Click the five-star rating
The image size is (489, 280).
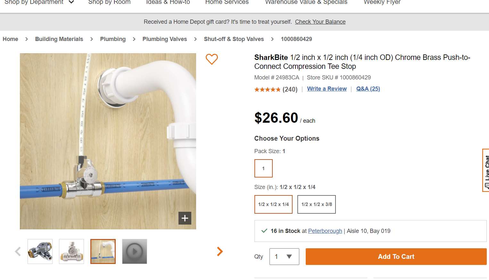[267, 89]
